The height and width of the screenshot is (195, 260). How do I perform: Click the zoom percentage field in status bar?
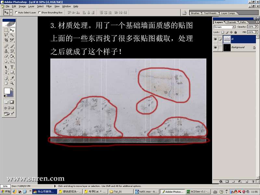5,186
